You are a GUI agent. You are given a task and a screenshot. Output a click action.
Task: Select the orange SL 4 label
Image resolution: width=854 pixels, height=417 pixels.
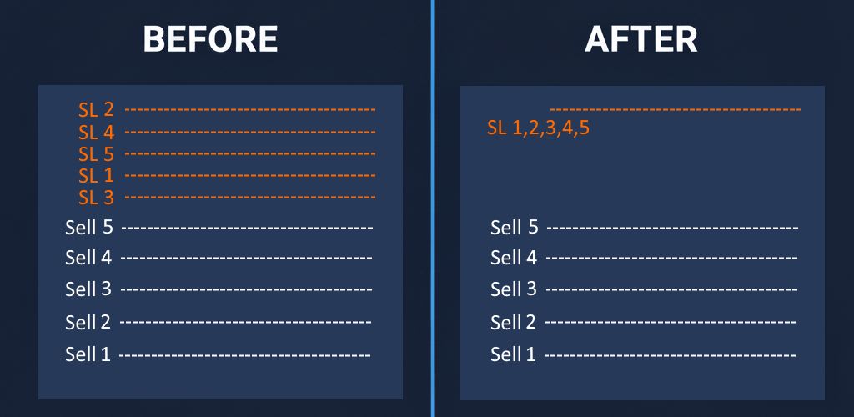(96, 132)
